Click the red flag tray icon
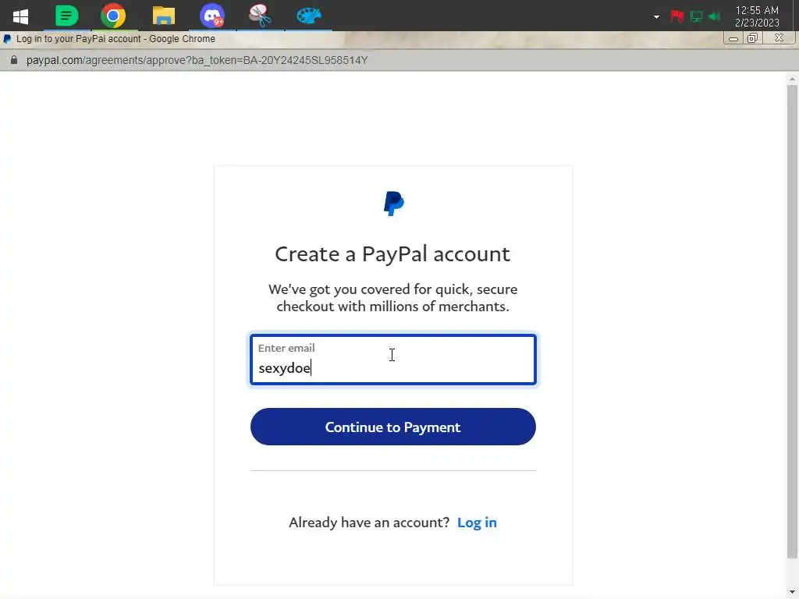The height and width of the screenshot is (599, 799). pyautogui.click(x=676, y=16)
